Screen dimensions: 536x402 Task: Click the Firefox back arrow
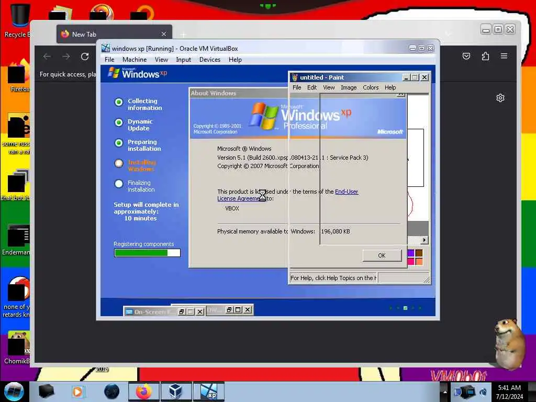click(x=47, y=57)
